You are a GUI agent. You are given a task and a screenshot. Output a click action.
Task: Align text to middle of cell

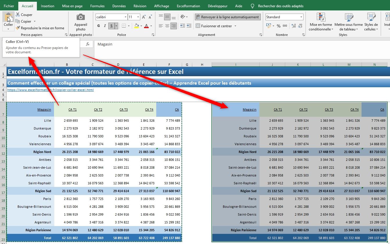167,17
